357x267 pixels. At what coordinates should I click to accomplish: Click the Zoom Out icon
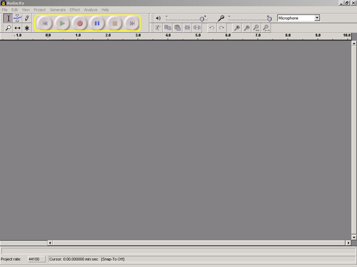(247, 28)
